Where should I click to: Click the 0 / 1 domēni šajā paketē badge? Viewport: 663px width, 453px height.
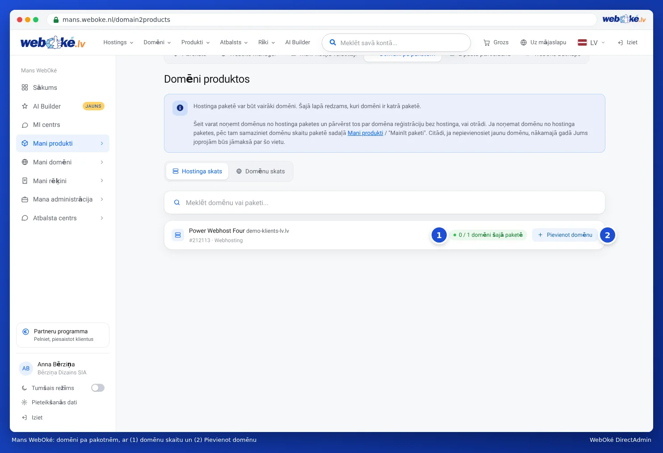(488, 235)
